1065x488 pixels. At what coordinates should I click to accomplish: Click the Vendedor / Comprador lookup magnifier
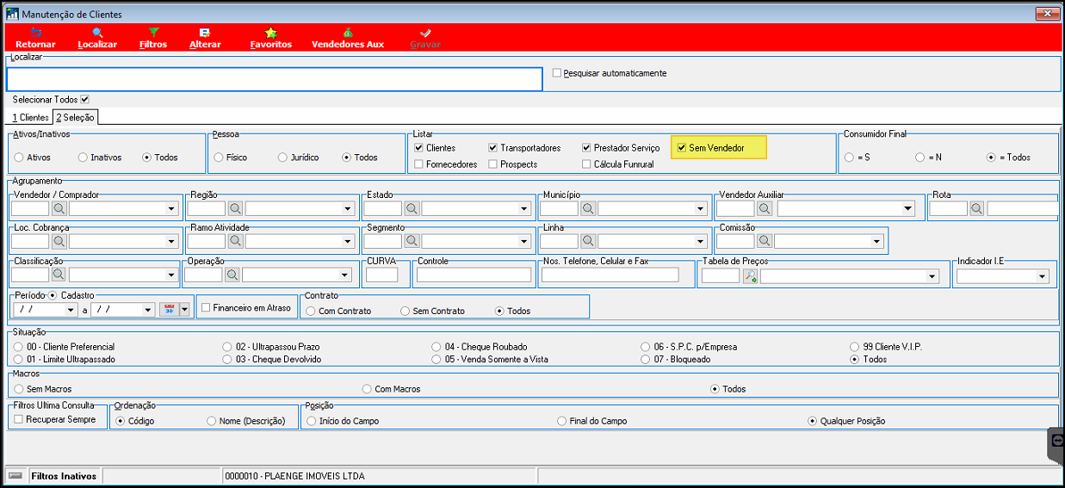(59, 208)
